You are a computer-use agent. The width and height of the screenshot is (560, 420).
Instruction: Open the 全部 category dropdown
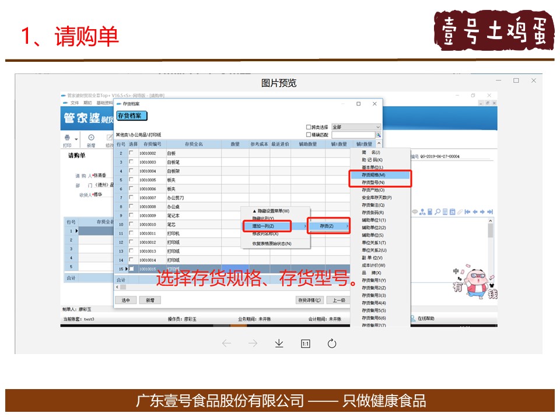click(356, 127)
